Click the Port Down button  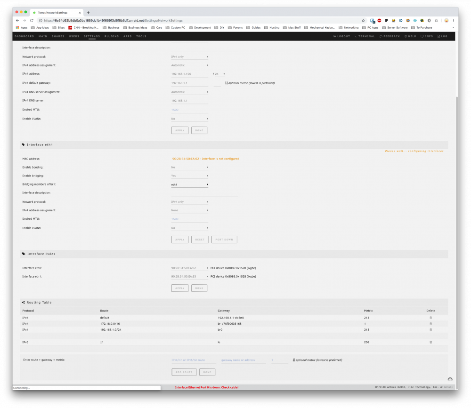click(224, 240)
